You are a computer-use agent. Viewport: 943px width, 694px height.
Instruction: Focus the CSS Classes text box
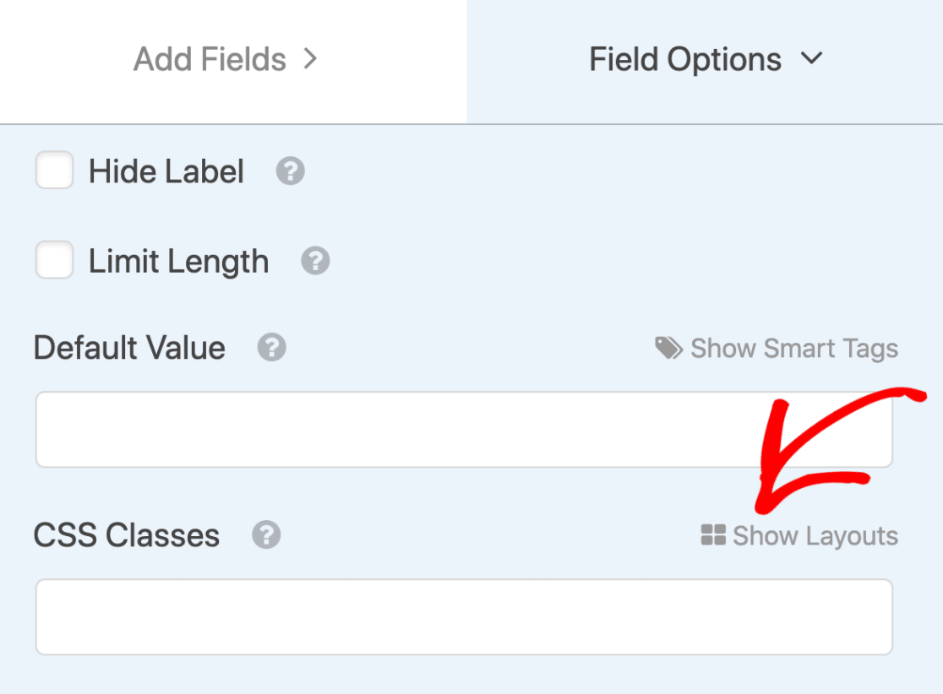[464, 617]
